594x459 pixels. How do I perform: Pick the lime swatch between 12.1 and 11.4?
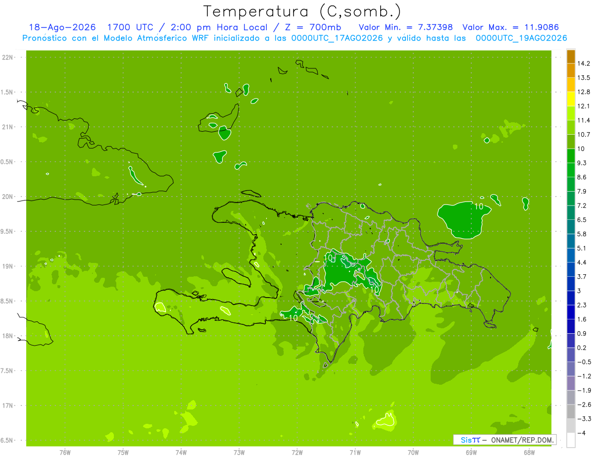tap(571, 113)
